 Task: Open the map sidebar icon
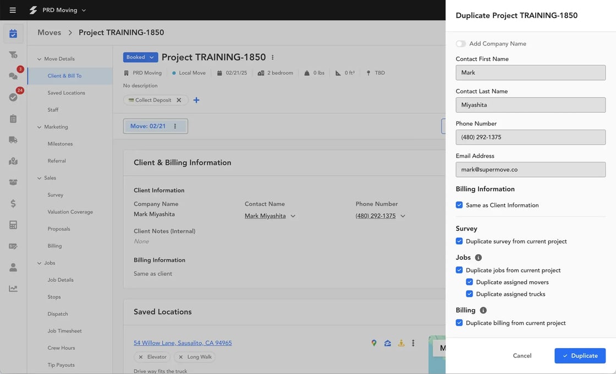(13, 161)
